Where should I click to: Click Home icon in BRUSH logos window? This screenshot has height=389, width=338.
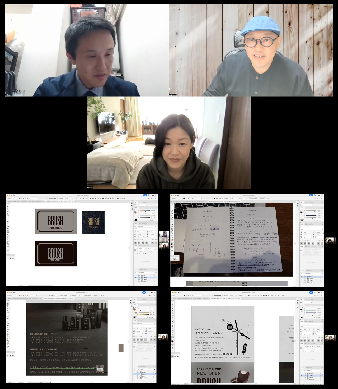pos(14,195)
